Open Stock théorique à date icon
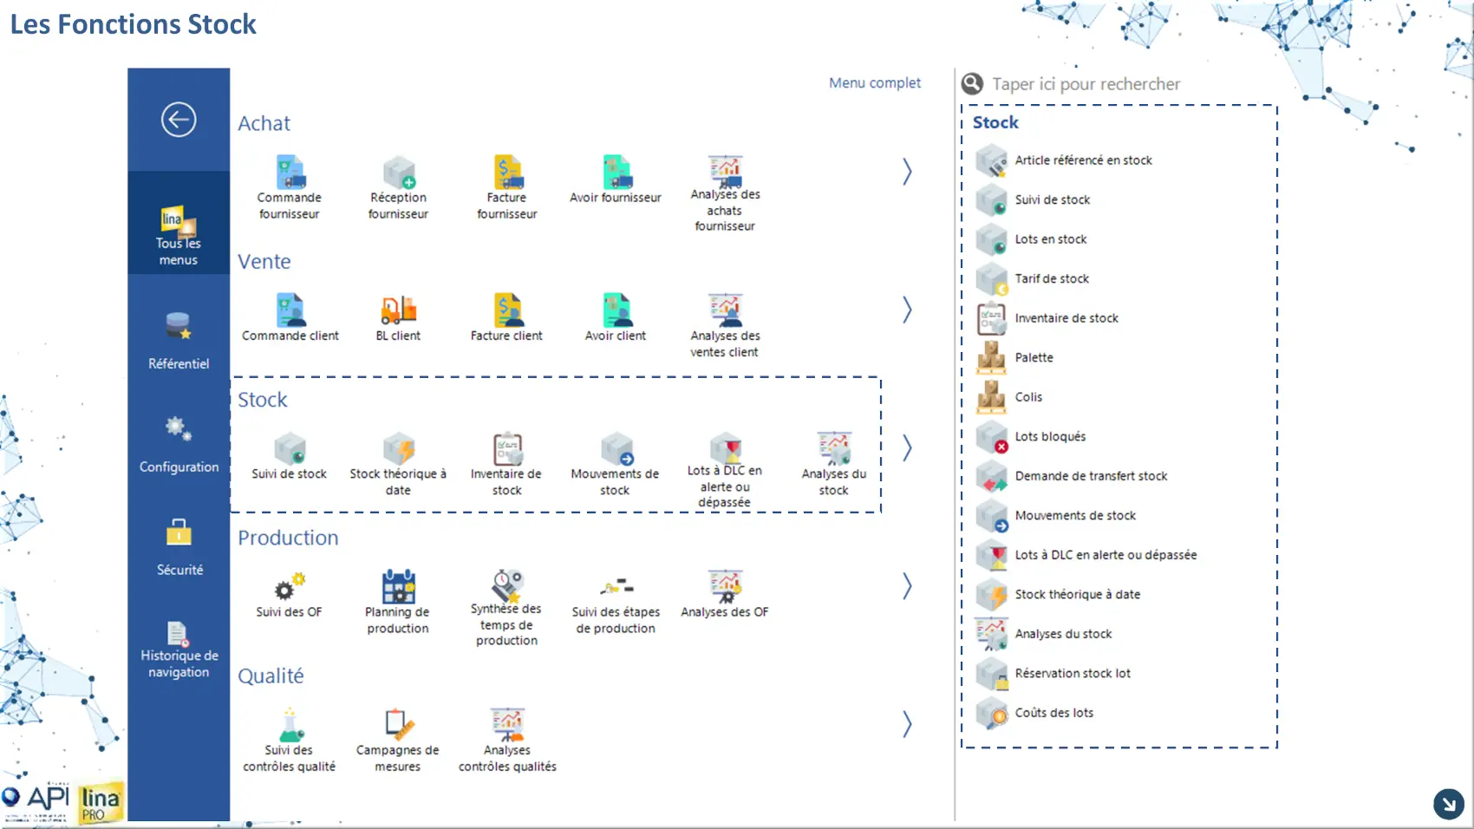 [x=398, y=448]
